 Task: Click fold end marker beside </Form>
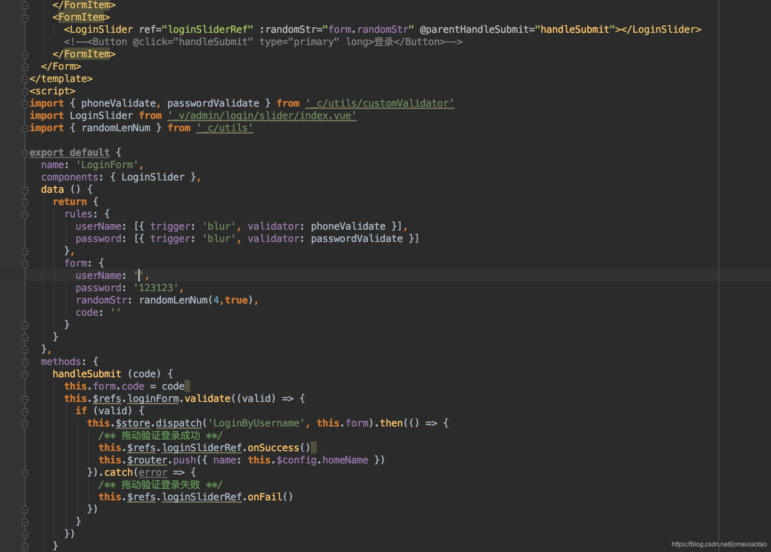coord(25,66)
